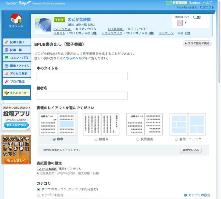The image size is (221, 199).
Task: Open the えもじメーカー button
Action: click(17, 93)
